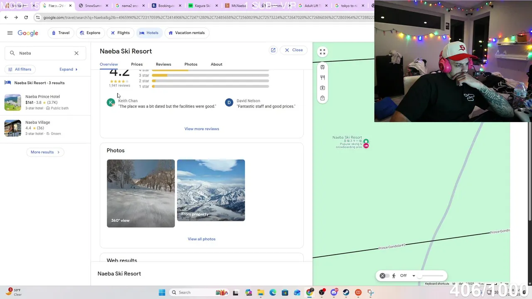Open Naeba Village listing

pos(45,128)
